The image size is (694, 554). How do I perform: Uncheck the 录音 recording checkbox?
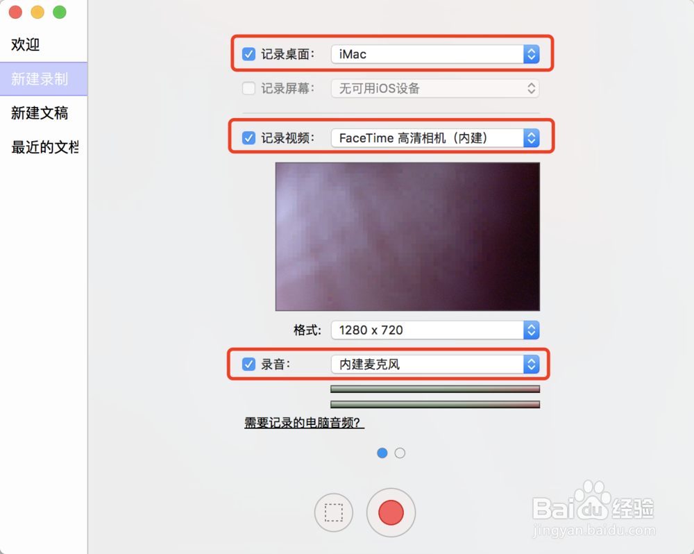(x=248, y=364)
